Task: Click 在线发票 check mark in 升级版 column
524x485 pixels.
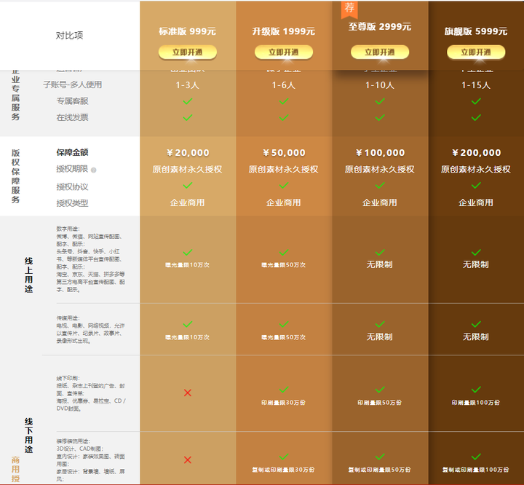Action: pyautogui.click(x=284, y=117)
